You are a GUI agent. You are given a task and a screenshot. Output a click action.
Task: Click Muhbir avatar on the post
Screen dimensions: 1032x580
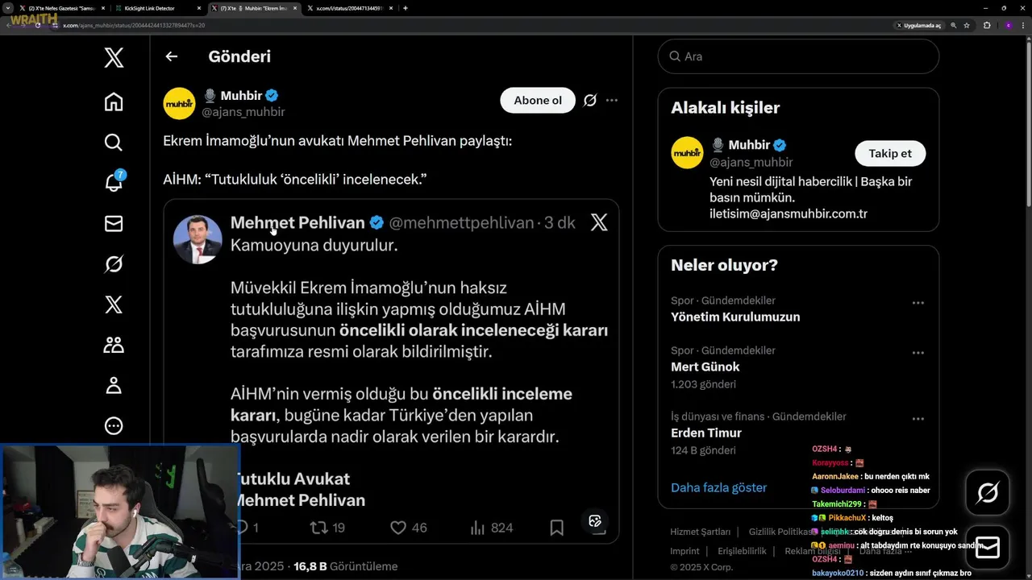(179, 104)
